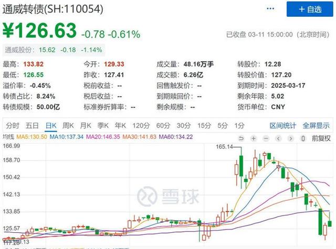Click the MA20:146.35 indicator label
The width and height of the screenshot is (336, 249).
[103, 137]
